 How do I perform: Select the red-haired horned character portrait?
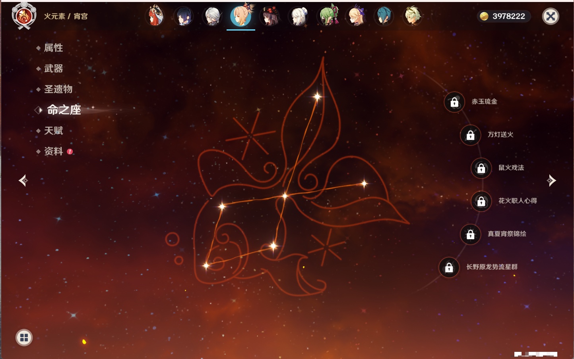click(155, 16)
